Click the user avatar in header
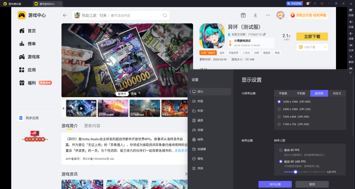355x189 pixels. click(280, 15)
